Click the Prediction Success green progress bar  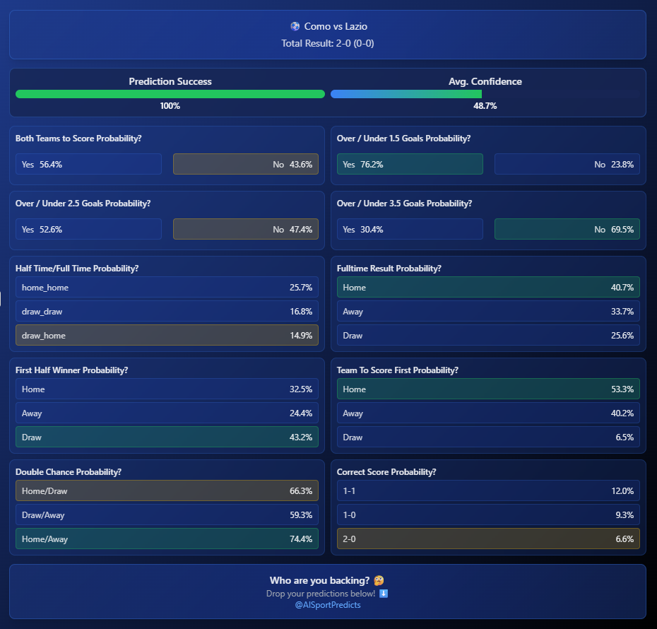click(170, 94)
